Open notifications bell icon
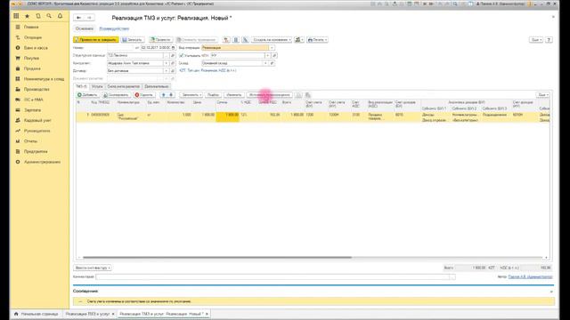Screen dimensions: 570x320 pyautogui.click(x=60, y=16)
